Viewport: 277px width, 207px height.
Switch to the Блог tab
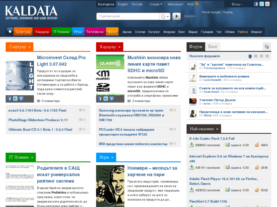pyautogui.click(x=213, y=47)
